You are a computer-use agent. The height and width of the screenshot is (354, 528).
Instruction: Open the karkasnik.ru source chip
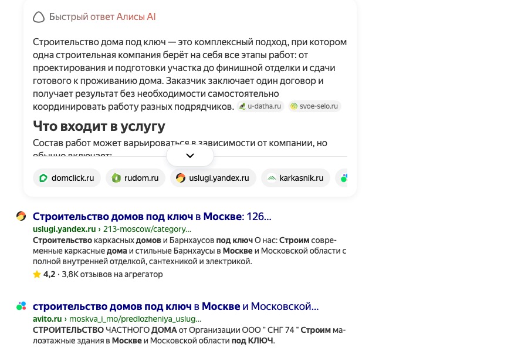tap(296, 178)
